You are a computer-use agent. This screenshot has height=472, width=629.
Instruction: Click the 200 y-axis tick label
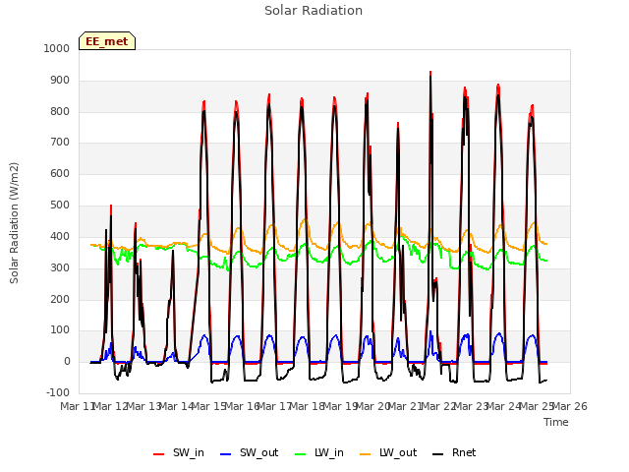pyautogui.click(x=60, y=299)
